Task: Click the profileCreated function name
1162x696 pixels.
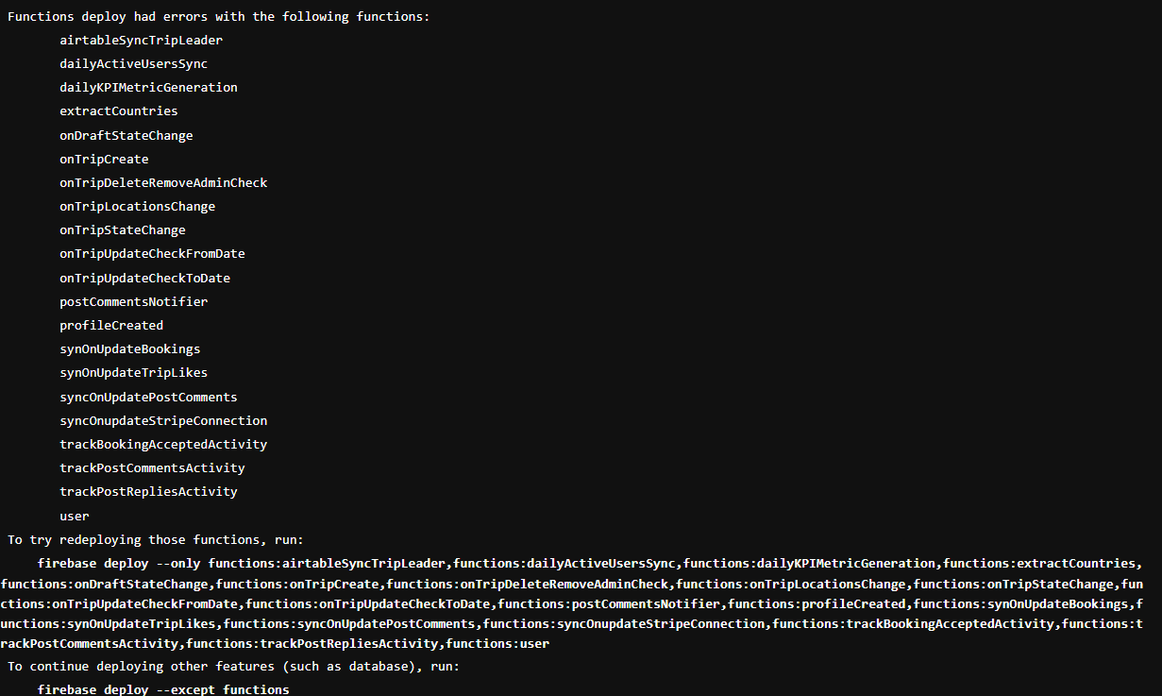Action: click(111, 325)
